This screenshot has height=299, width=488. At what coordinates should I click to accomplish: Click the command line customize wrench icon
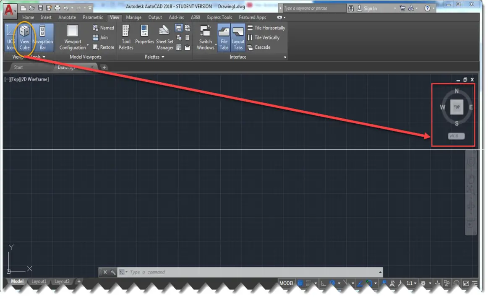(x=113, y=272)
